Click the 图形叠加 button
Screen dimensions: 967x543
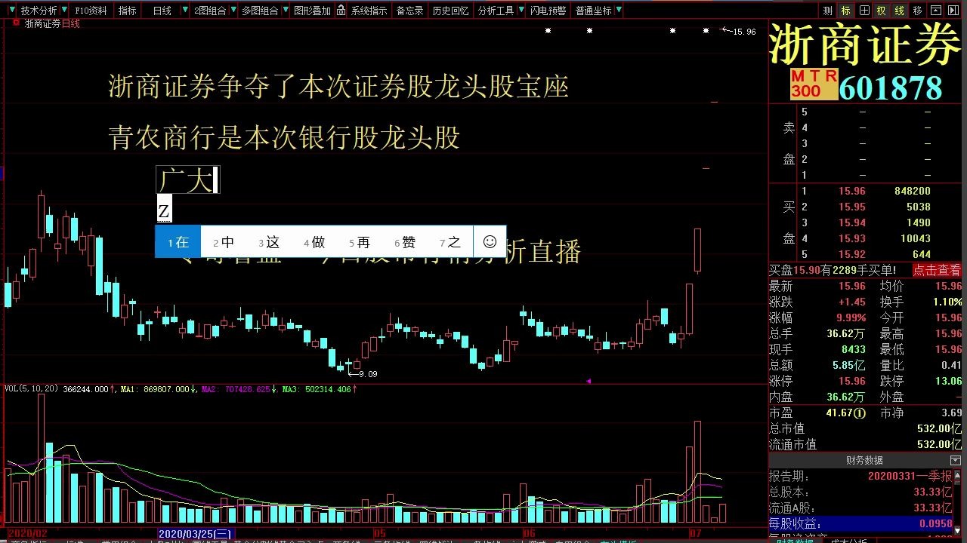point(312,11)
